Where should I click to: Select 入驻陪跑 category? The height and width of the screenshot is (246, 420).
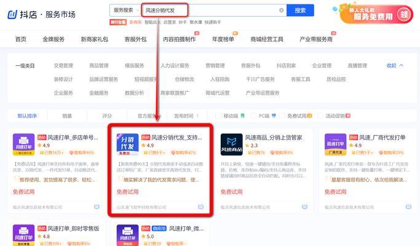pos(220,79)
